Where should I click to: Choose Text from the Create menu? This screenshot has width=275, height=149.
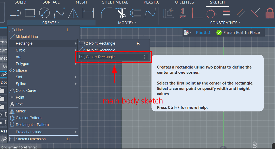coord(44,104)
